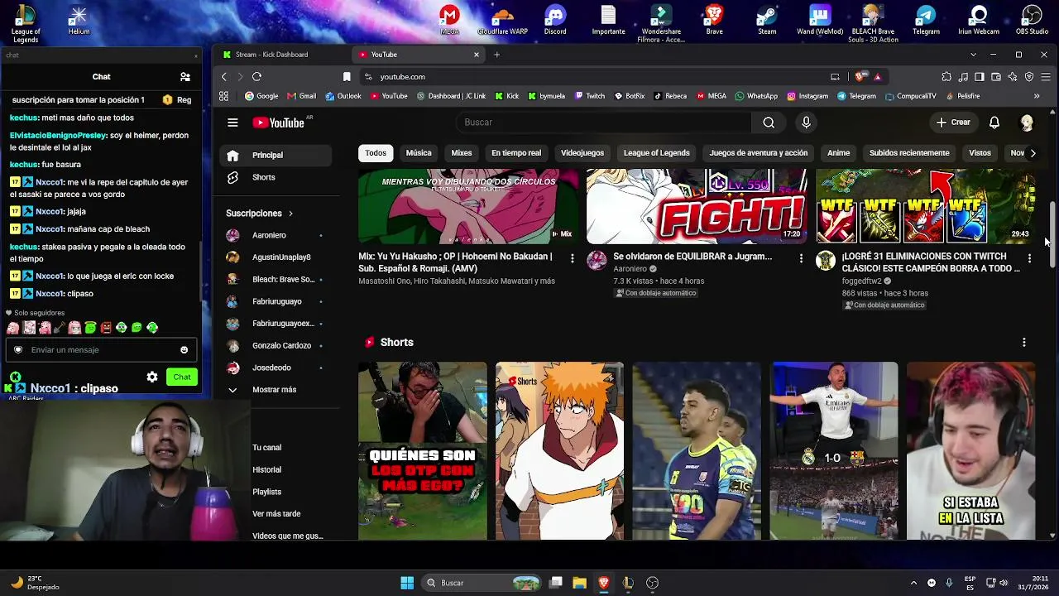Launch Discord from the desktop
1059x596 pixels.
coord(555,21)
